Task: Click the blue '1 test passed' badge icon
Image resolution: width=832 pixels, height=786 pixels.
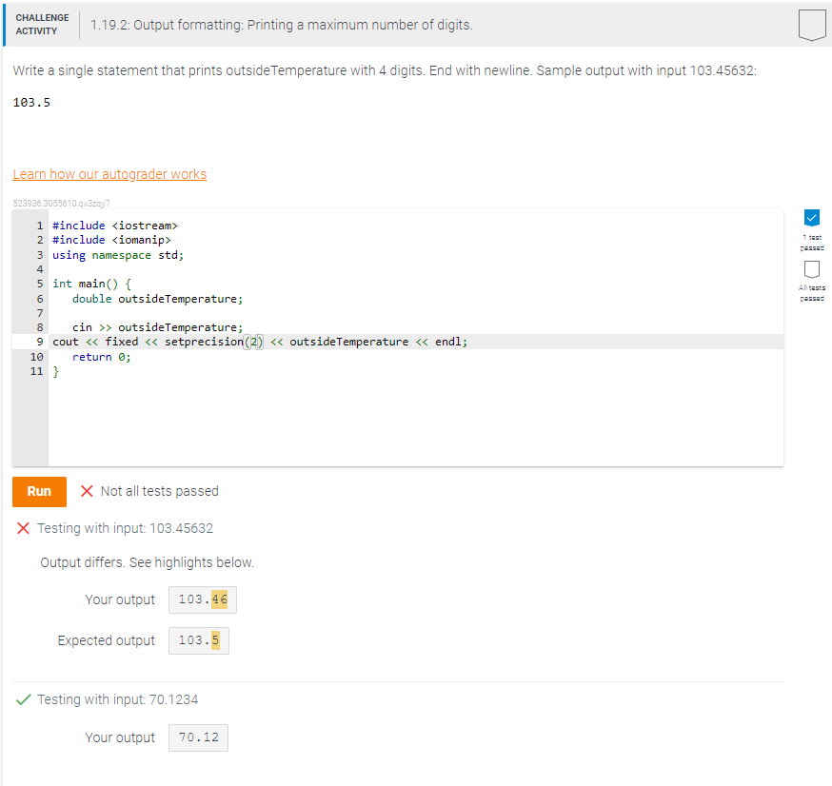Action: (811, 218)
